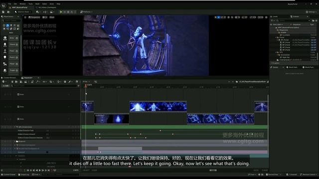Screen dimensions: 319x179
Task: Open the Selection Mode dropdown
Action: pyautogui.click(x=23, y=12)
